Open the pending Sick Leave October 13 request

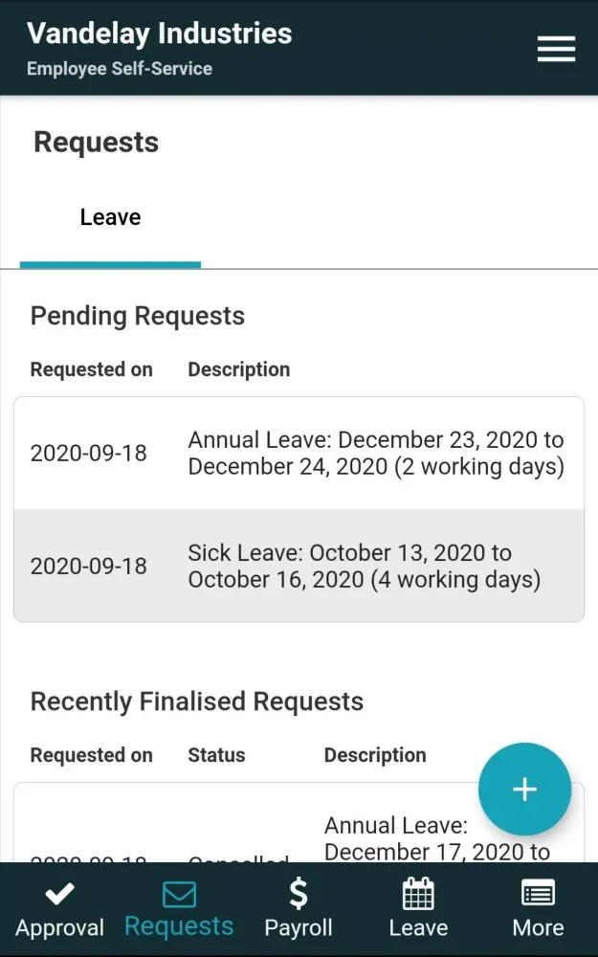coord(364,567)
